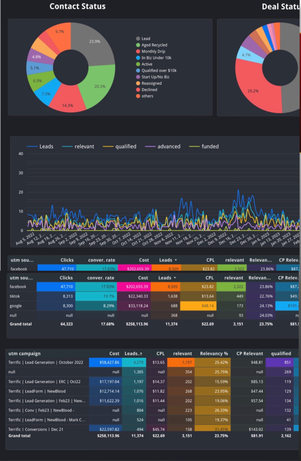Image resolution: width=301 pixels, height=461 pixels.
Task: Click the Terrific Conversions Dec 21 campaign
Action: [x=36, y=429]
